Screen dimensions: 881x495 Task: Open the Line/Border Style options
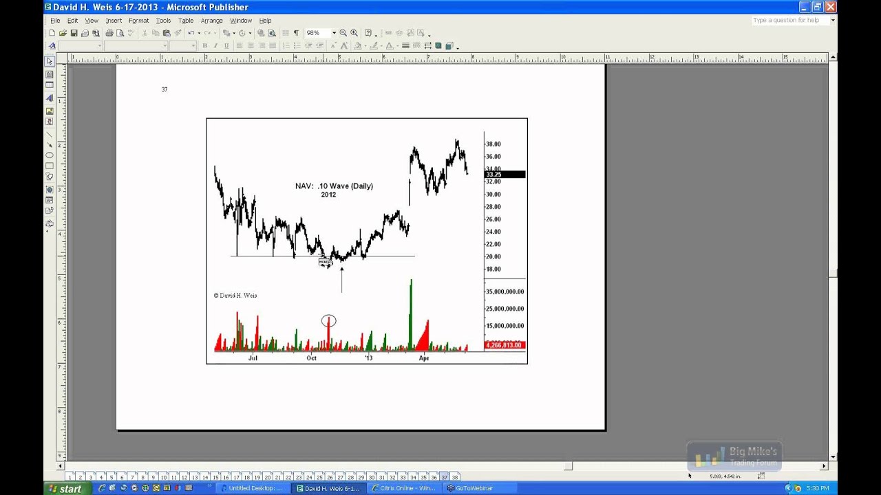[x=405, y=46]
